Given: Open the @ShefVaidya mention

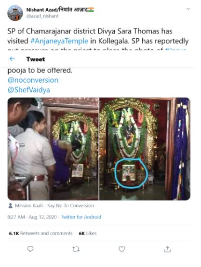Looking at the screenshot, I should pos(29,90).
